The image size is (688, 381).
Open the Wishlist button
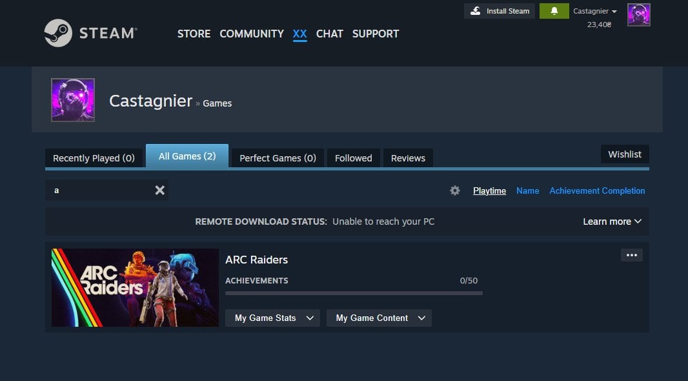[625, 154]
